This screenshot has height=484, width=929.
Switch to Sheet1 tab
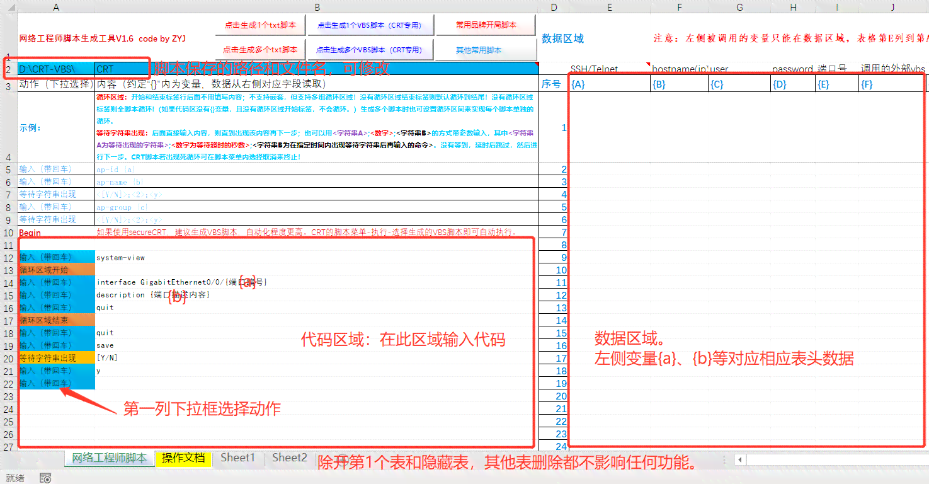[x=237, y=458]
